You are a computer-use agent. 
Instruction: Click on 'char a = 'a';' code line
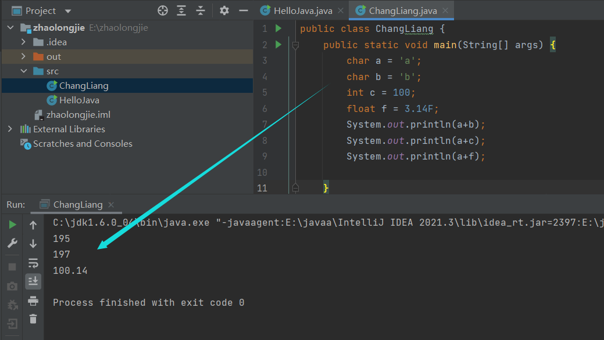(384, 61)
